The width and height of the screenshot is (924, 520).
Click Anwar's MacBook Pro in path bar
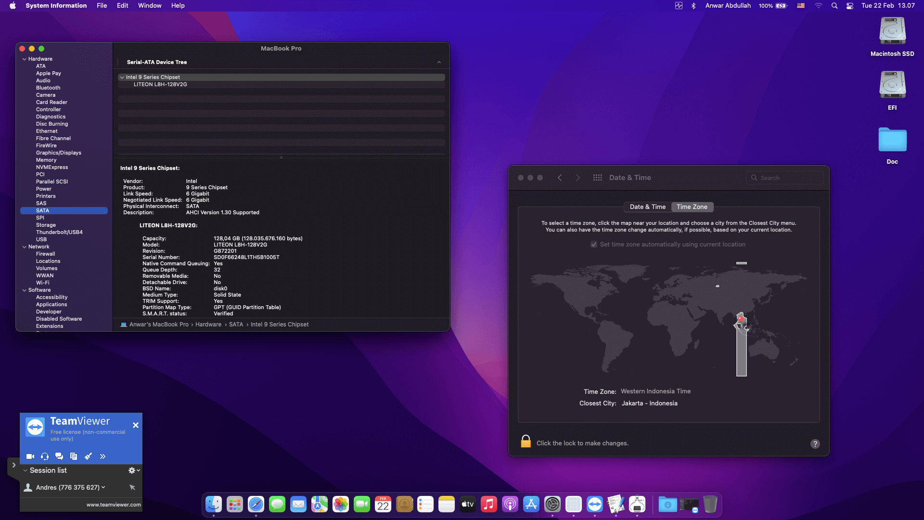(159, 325)
